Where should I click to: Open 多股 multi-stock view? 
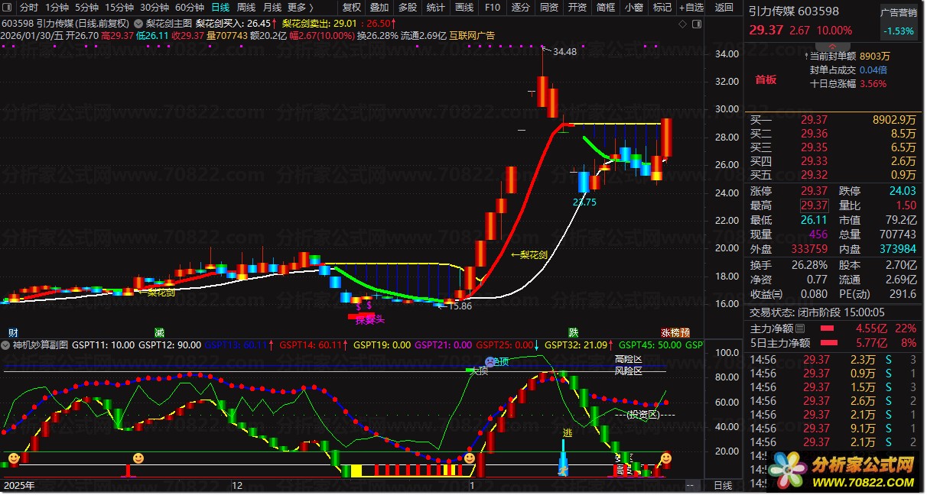coord(408,7)
